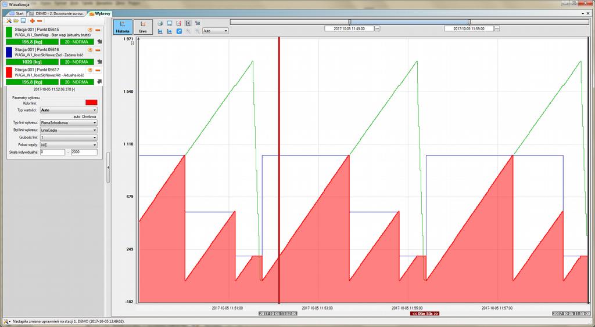The height and width of the screenshot is (327, 595).
Task: Click red color swatch of Punkt 05617
Action: 9,72
